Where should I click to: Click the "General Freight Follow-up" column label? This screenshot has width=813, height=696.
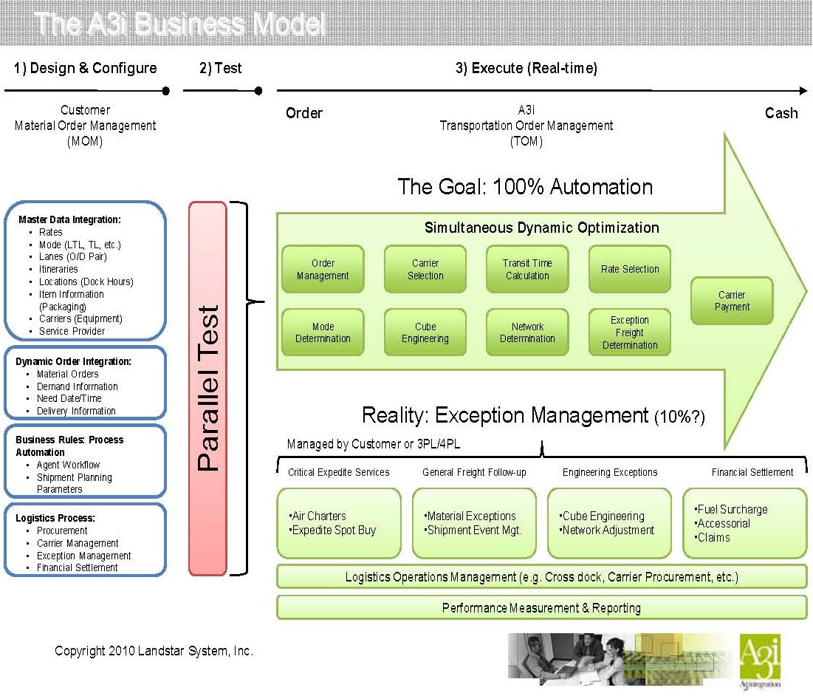pyautogui.click(x=474, y=472)
